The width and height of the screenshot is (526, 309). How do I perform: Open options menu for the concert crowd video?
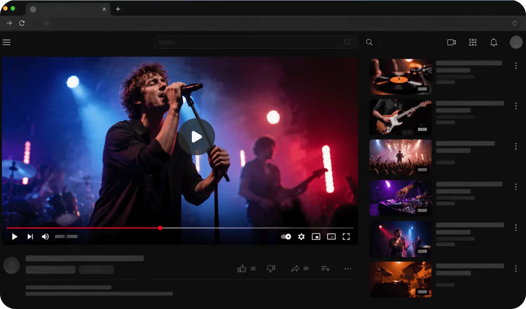point(516,146)
